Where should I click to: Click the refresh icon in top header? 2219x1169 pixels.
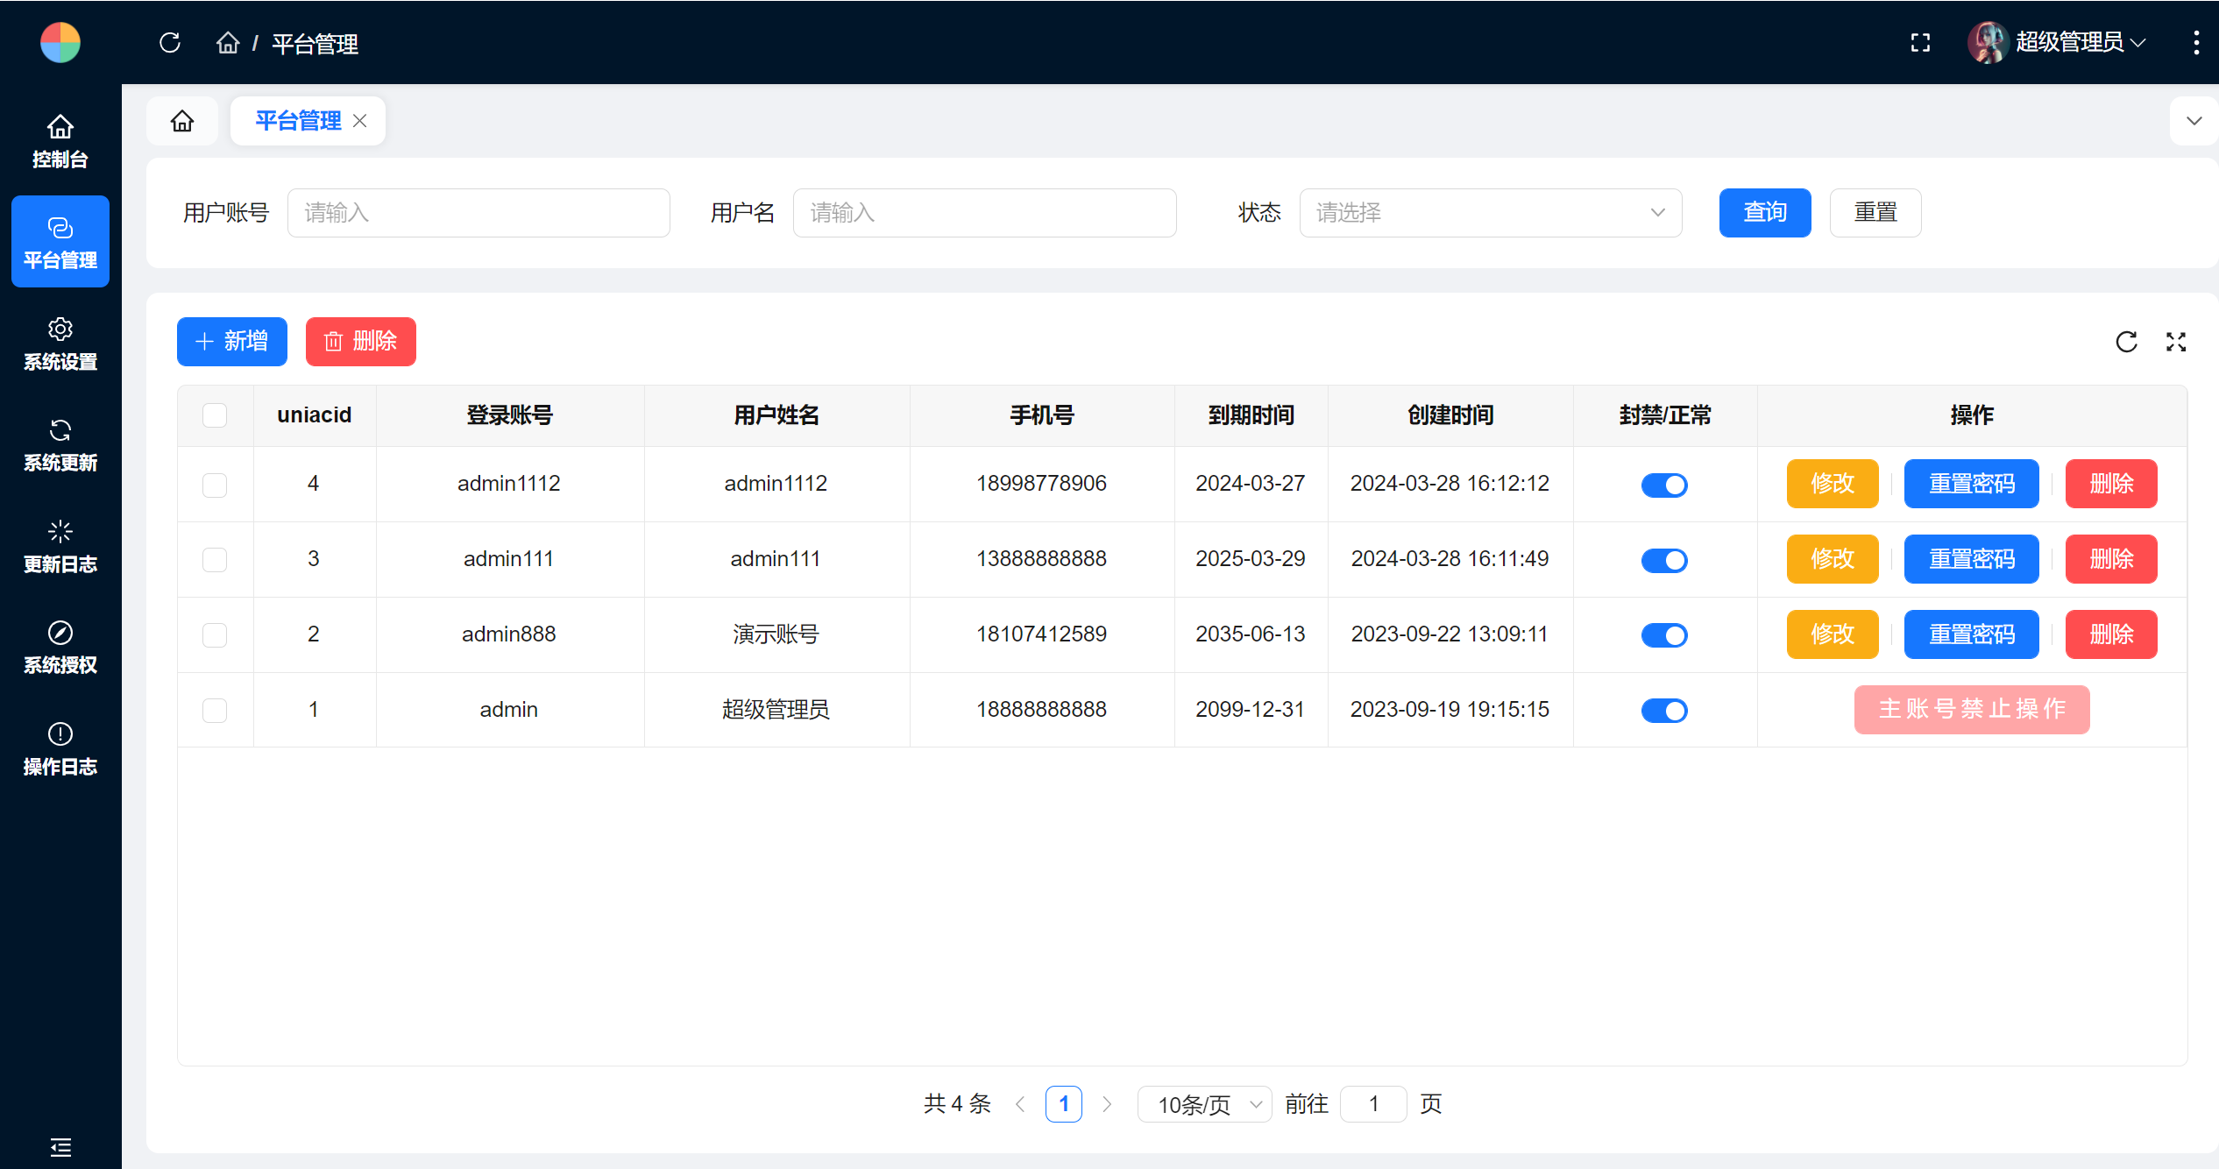tap(170, 42)
